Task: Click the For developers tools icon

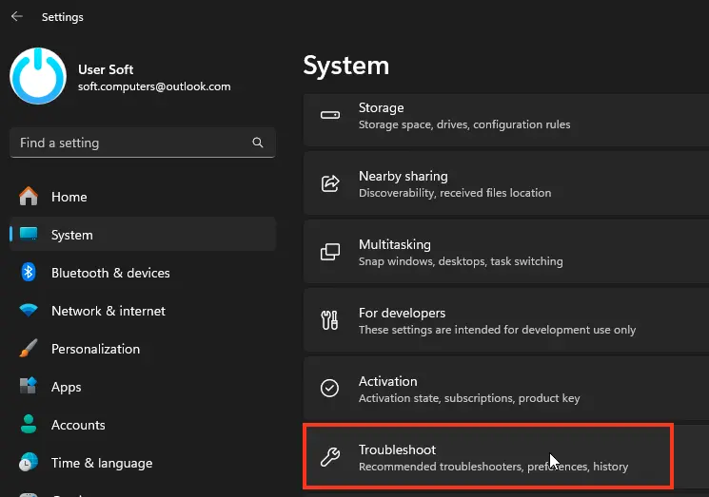Action: click(x=330, y=320)
